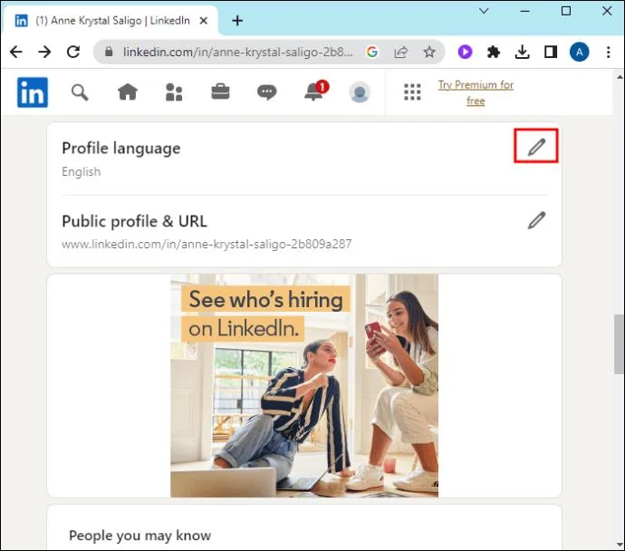625x551 pixels.
Task: Edit Profile language with pencil icon
Action: [x=536, y=146]
